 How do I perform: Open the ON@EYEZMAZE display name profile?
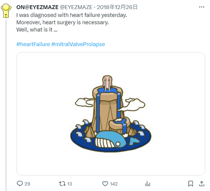[37, 7]
